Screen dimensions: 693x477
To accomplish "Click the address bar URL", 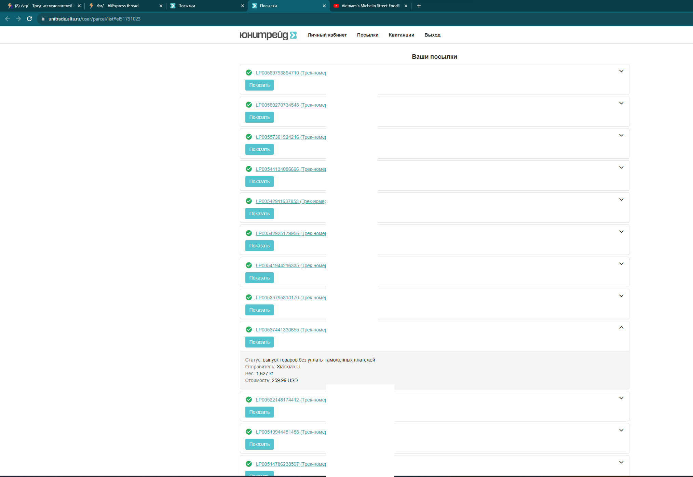I will (x=94, y=19).
